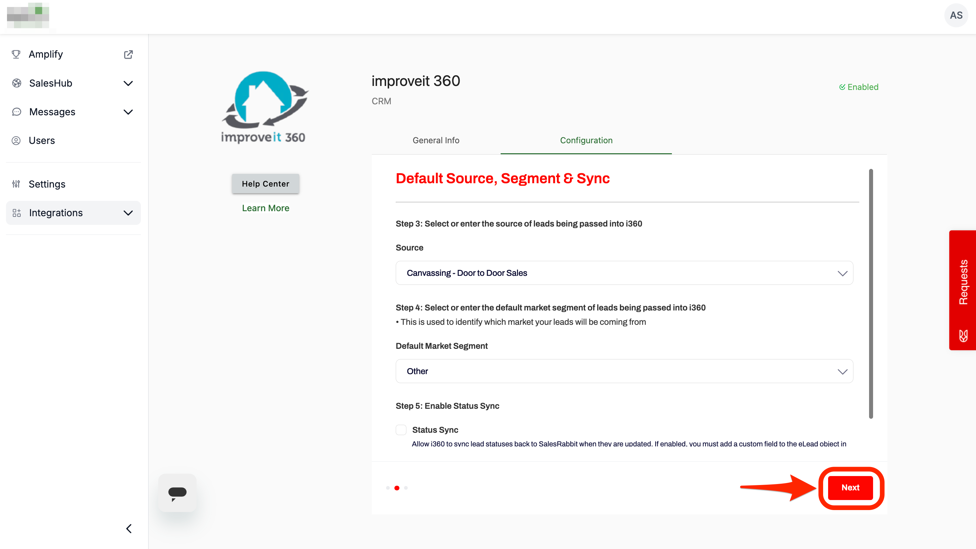Expand the SalesHub menu chevron
This screenshot has width=976, height=549.
coord(128,83)
